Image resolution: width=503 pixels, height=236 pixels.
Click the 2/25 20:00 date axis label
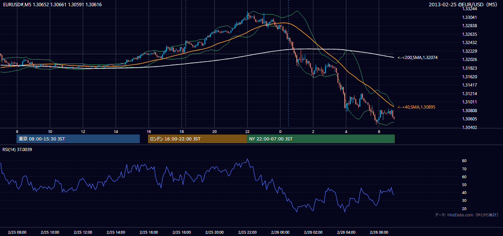215,232
